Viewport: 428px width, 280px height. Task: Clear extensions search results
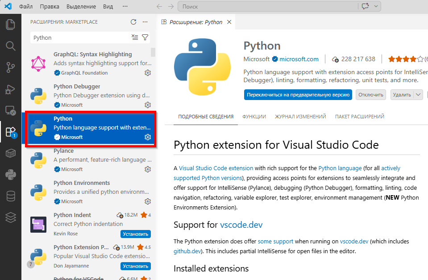click(135, 38)
